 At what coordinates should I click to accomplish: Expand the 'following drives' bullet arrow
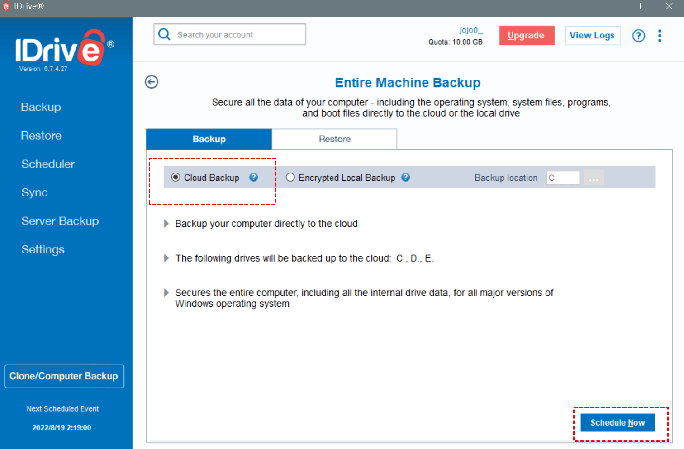[166, 258]
